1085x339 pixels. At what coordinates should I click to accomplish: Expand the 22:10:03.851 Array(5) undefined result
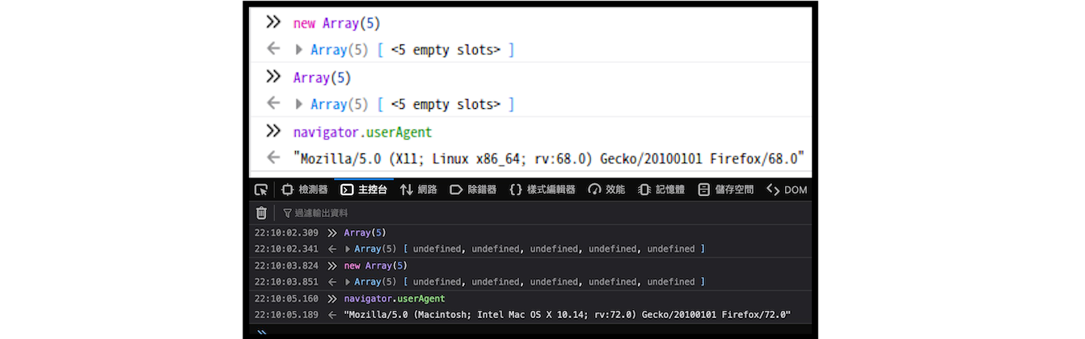coord(348,282)
